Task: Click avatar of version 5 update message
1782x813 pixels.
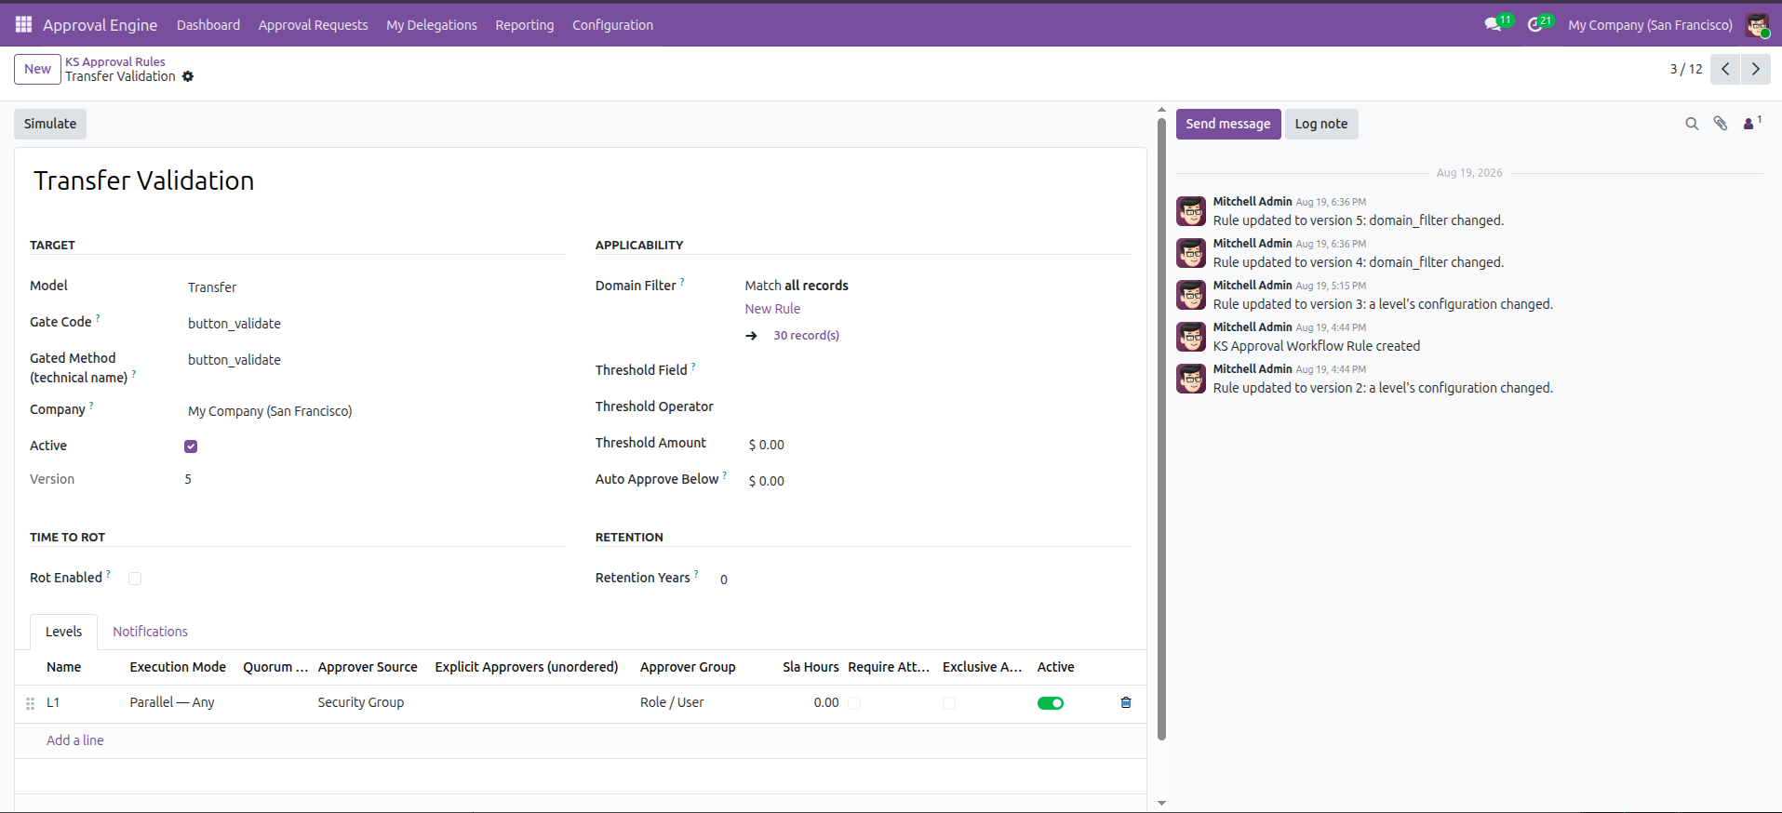Action: 1191,211
